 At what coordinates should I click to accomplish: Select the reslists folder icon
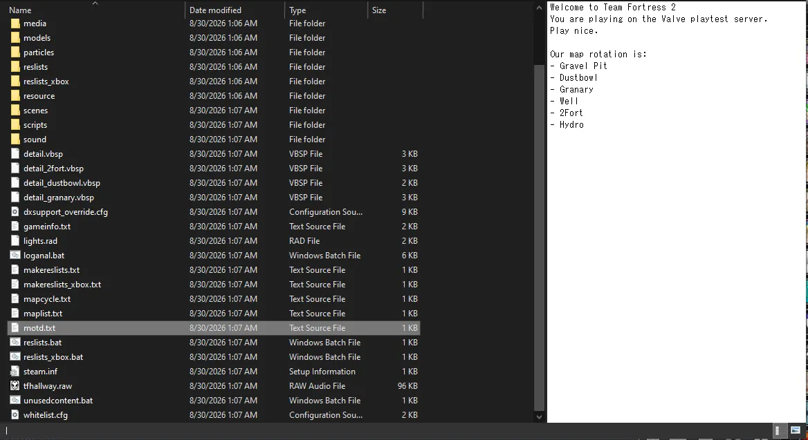point(15,67)
